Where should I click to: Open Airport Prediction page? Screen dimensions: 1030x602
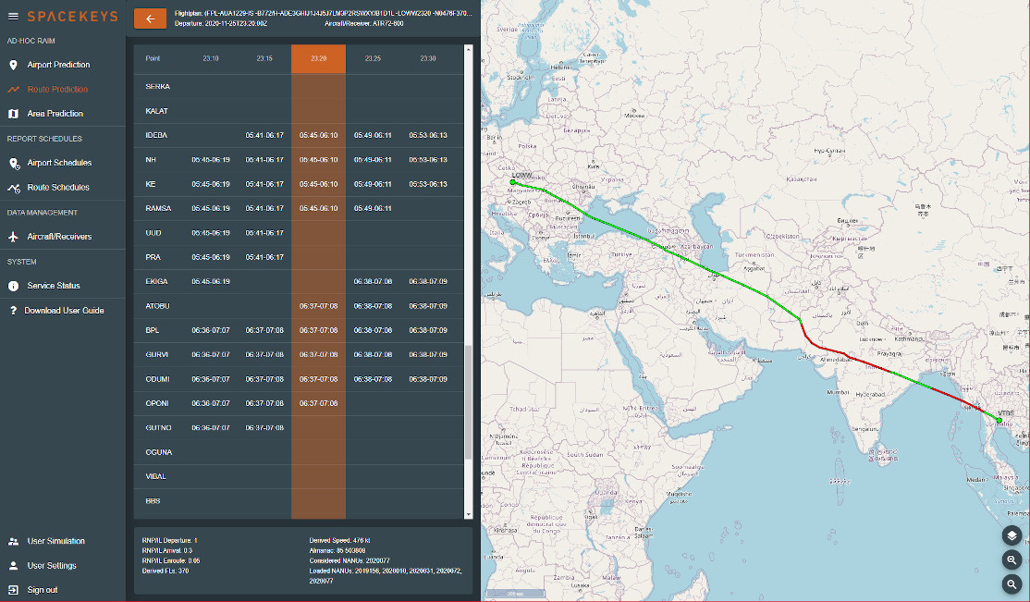click(58, 65)
